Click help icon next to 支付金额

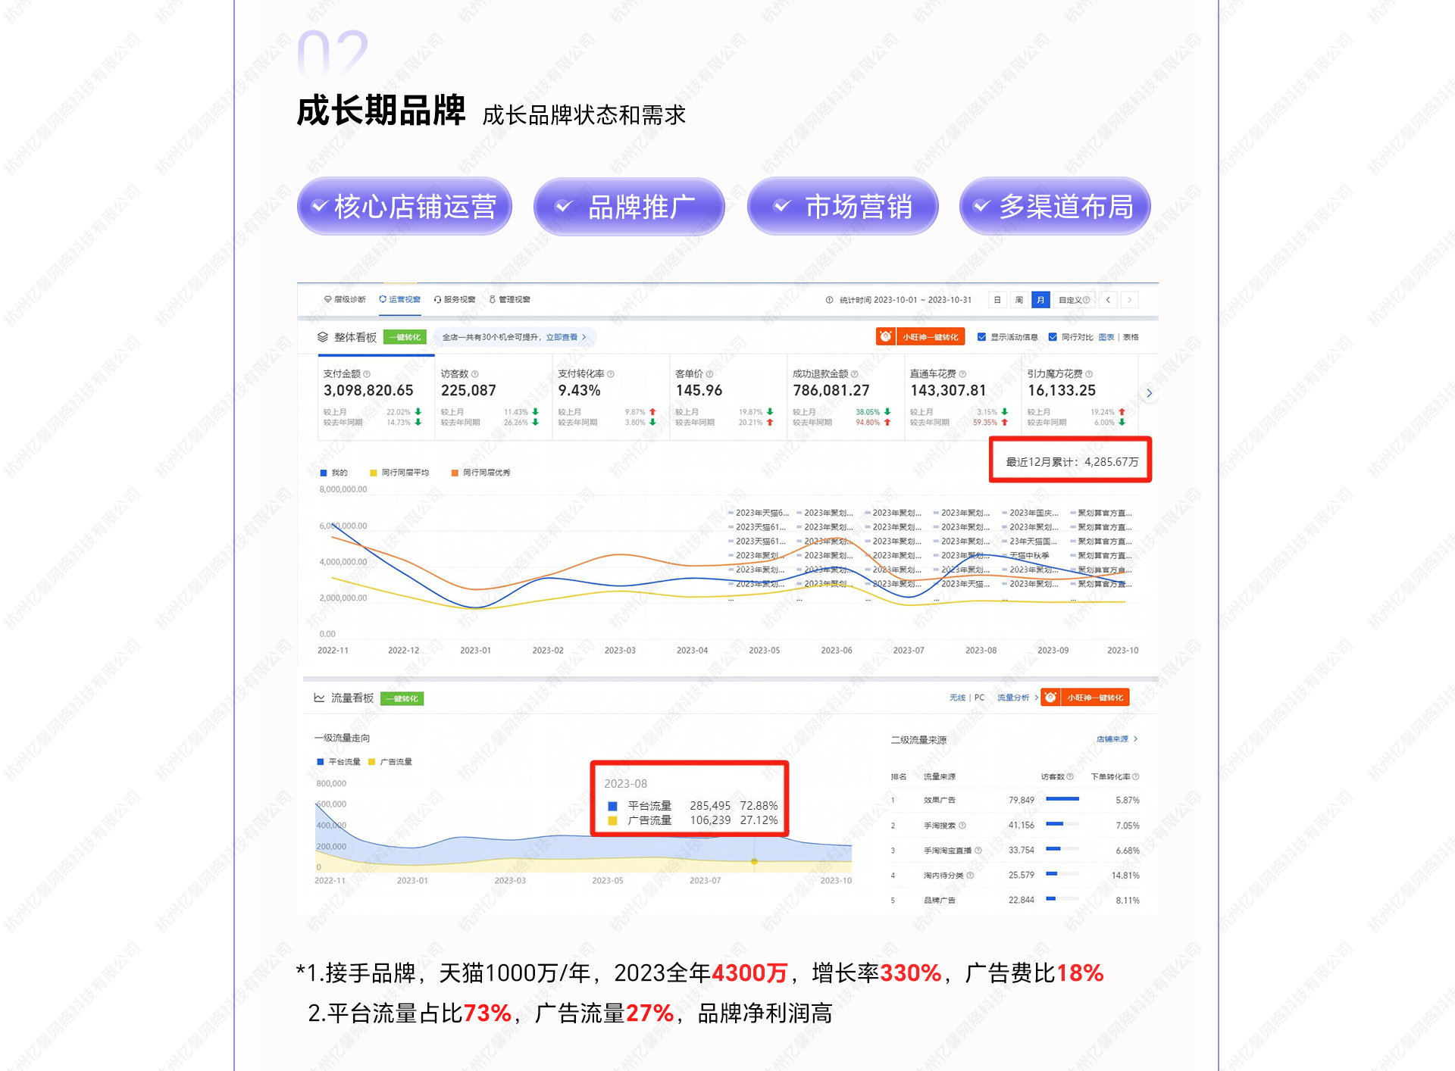(x=367, y=373)
